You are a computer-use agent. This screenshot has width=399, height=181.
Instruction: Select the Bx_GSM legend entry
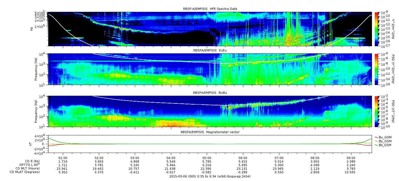point(383,137)
